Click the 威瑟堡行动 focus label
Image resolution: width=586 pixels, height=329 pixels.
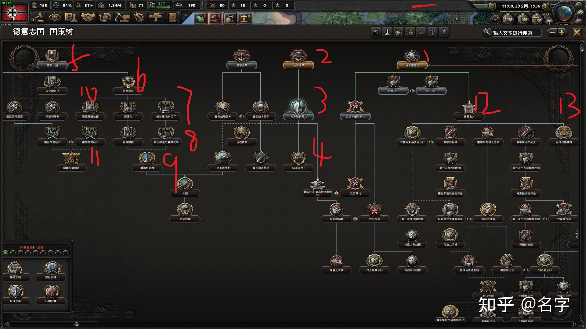pos(507,270)
